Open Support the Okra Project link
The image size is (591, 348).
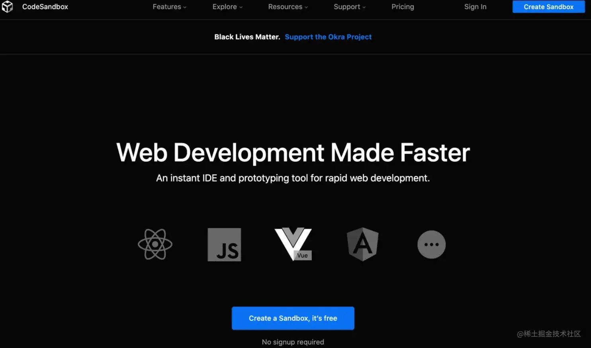(x=328, y=37)
